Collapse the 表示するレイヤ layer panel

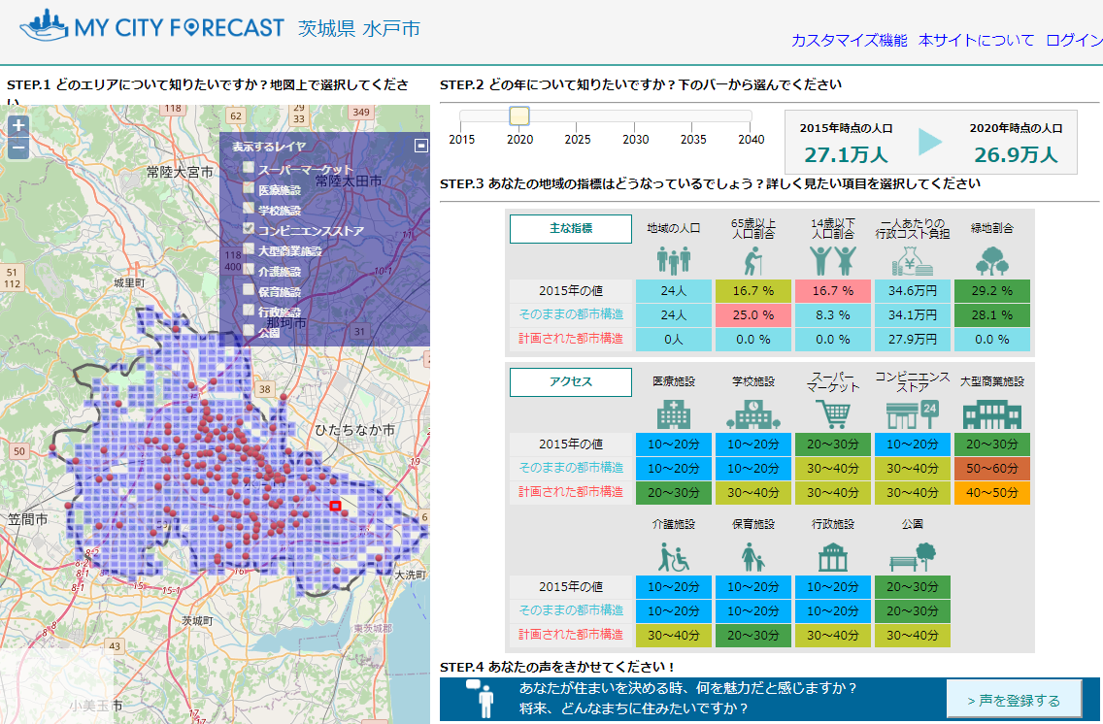click(x=420, y=146)
